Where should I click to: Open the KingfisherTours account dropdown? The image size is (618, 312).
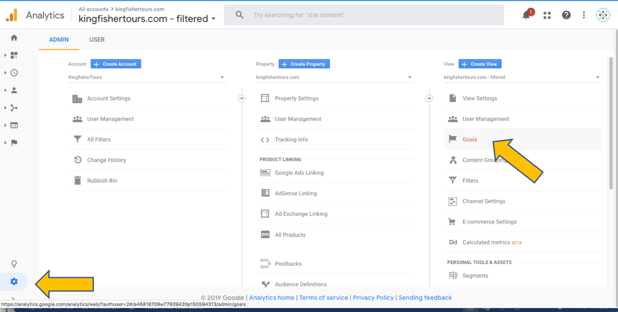click(x=148, y=77)
